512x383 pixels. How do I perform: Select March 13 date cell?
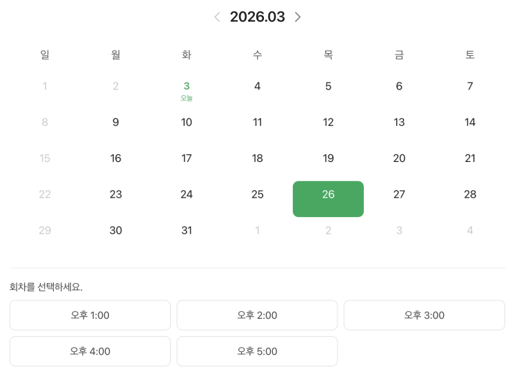point(399,123)
